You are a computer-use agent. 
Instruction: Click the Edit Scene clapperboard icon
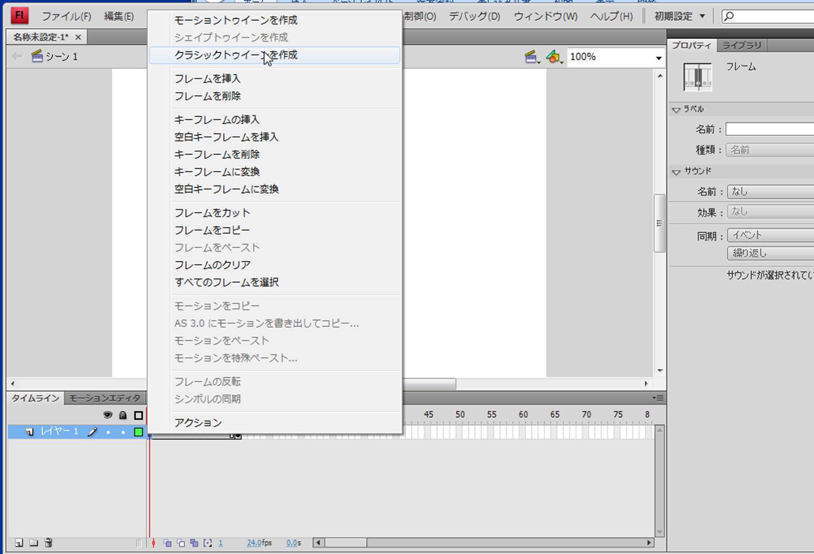531,57
